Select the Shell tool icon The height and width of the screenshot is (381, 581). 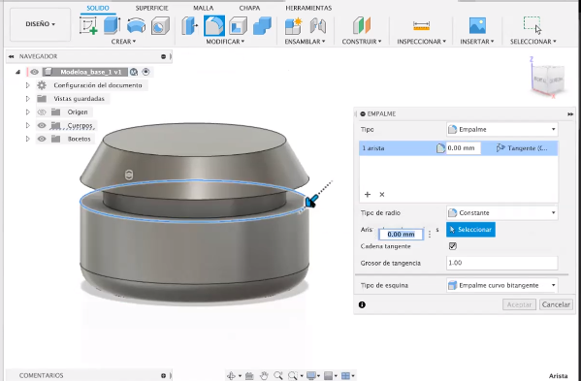238,26
